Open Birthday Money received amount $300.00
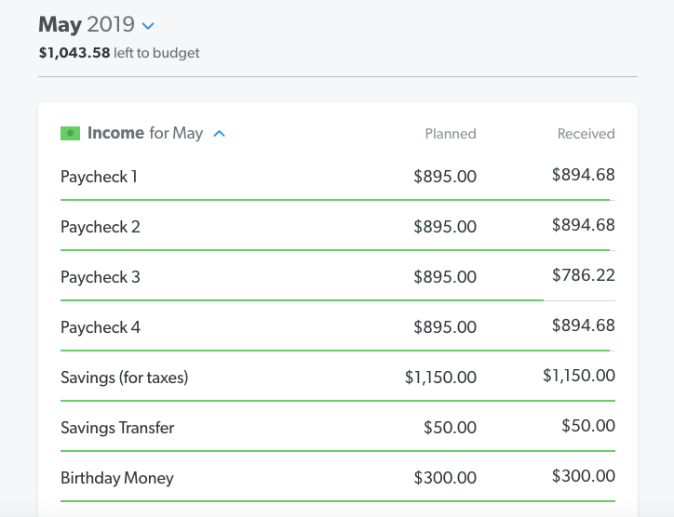The image size is (674, 517). [583, 476]
